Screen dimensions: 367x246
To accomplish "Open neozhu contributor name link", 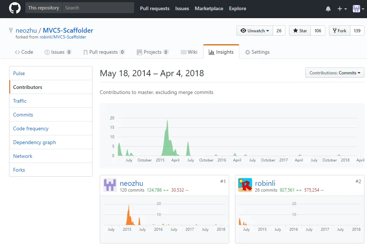I will point(131,183).
